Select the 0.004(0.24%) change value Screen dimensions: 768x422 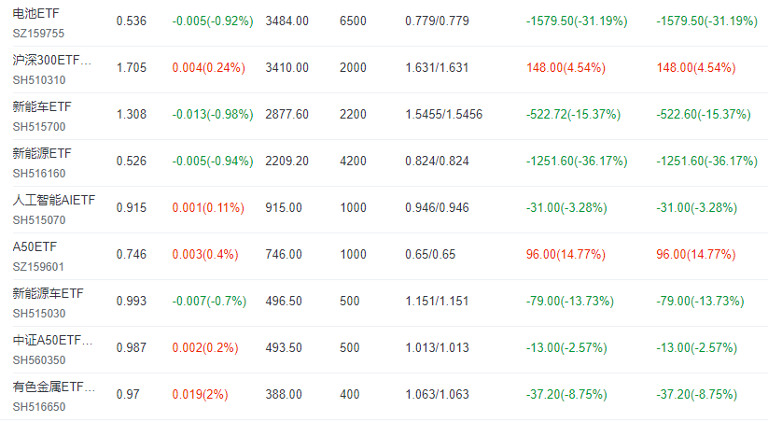tap(209, 67)
